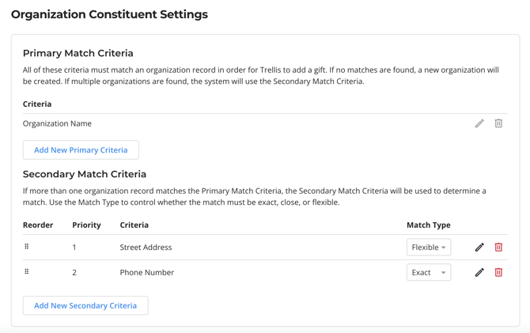This screenshot has width=530, height=333.
Task: Grab the Phone Number reorder handle
Action: pyautogui.click(x=27, y=272)
